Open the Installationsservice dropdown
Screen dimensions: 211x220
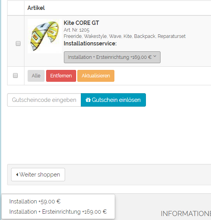[x=112, y=57]
